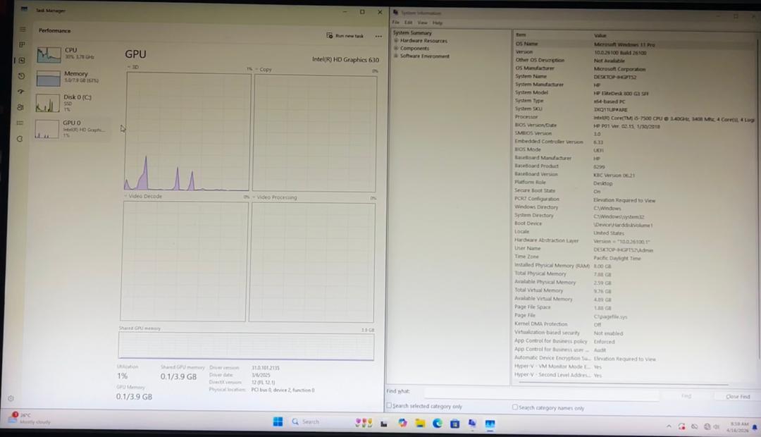Enable Search selected category only checkbox
Viewport: 761px width, 437px height.
389,406
